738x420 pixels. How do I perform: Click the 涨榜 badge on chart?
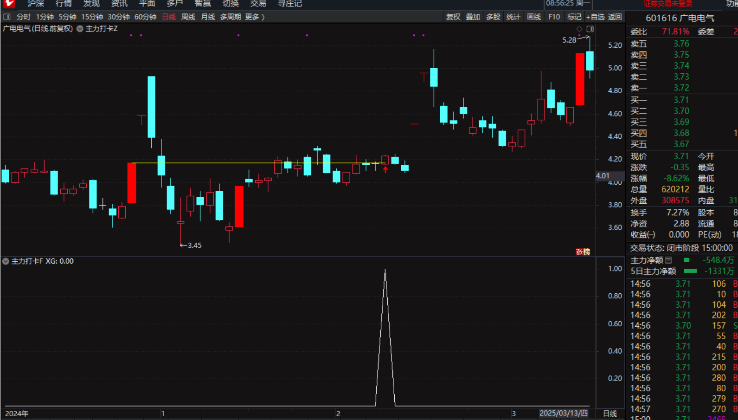click(583, 252)
